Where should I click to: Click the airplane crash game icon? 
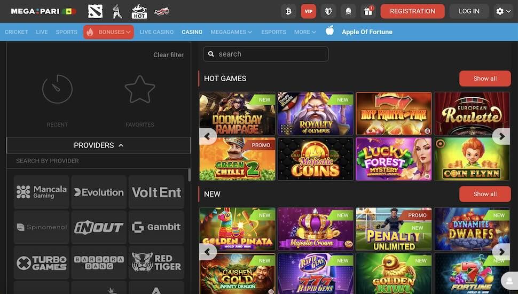point(162,11)
